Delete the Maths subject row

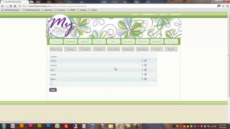(x=145, y=79)
